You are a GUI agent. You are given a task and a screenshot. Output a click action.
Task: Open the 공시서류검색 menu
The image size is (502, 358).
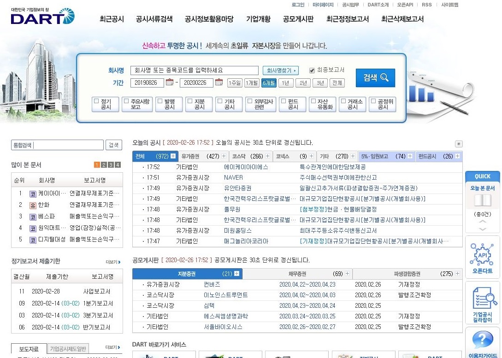(154, 19)
